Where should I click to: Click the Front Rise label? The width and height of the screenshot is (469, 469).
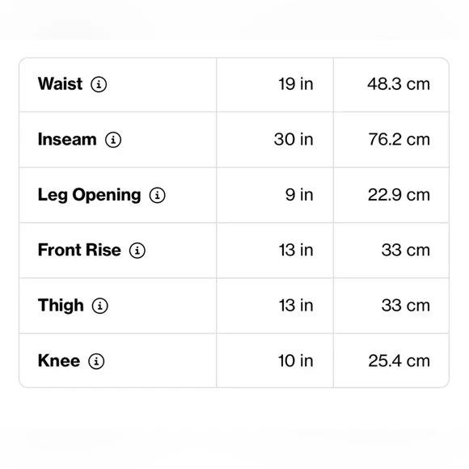pos(79,250)
